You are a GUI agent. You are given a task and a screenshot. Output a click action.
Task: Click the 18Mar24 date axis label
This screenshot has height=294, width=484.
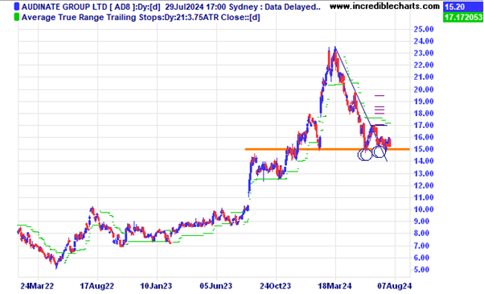point(335,286)
